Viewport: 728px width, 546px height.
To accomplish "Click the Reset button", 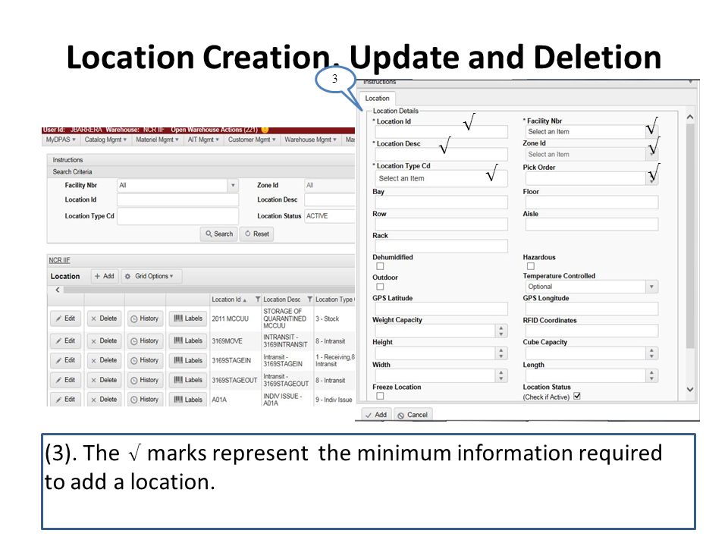I will 257,234.
